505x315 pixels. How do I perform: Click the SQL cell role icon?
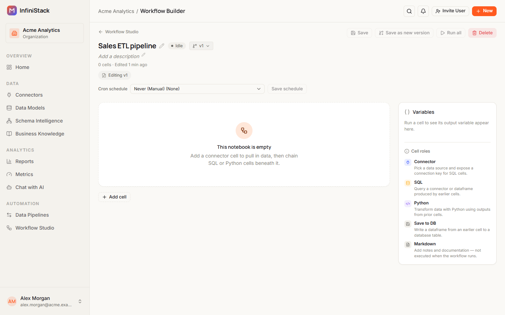tap(408, 183)
